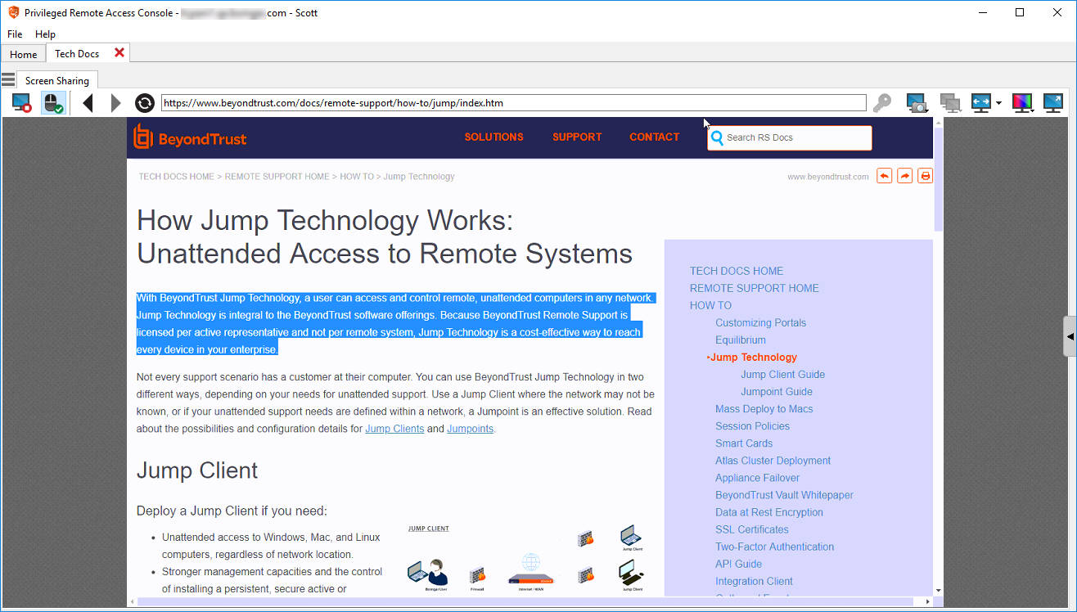Open the File menu
Screen dimensions: 1077x612
point(15,34)
